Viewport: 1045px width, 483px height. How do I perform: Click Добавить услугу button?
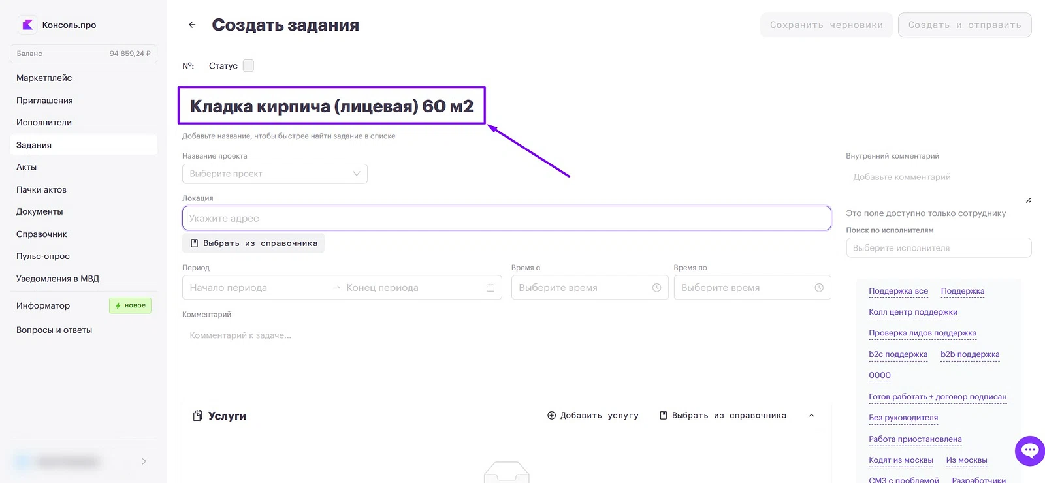593,416
